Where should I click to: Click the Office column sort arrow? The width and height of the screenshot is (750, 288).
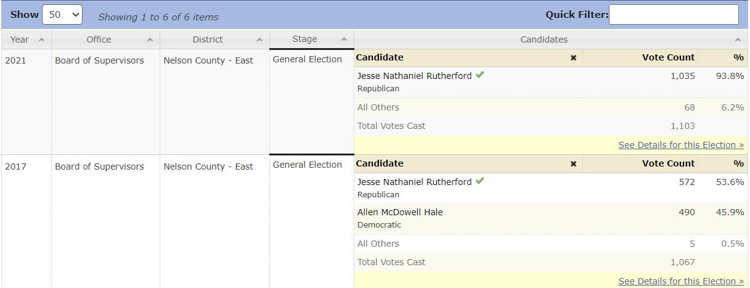tap(150, 39)
